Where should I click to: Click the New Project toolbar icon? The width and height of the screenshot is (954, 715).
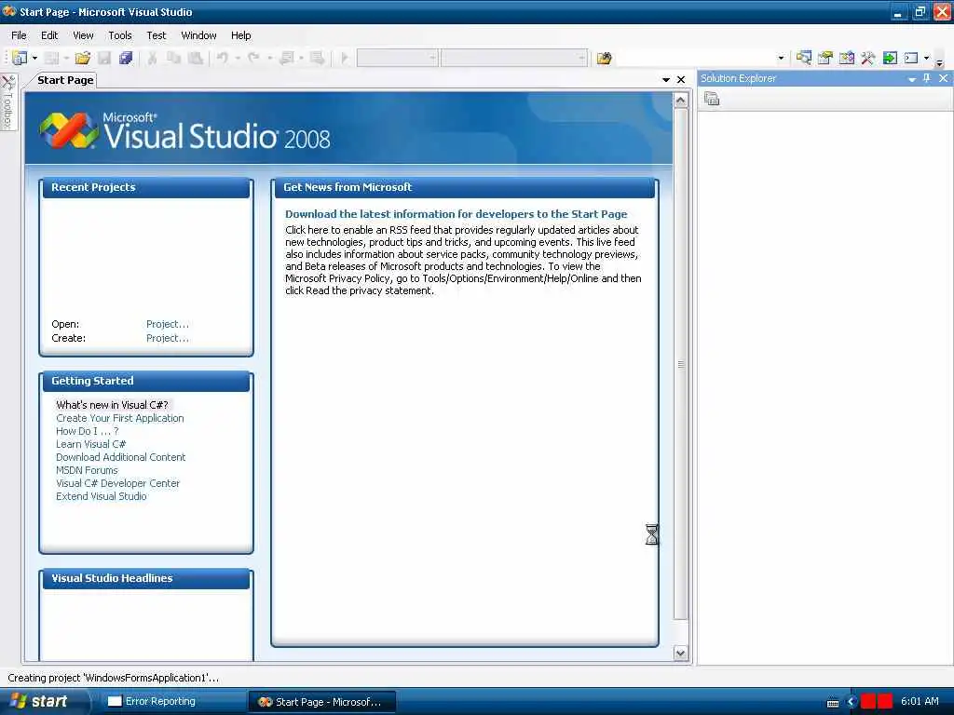[20, 59]
